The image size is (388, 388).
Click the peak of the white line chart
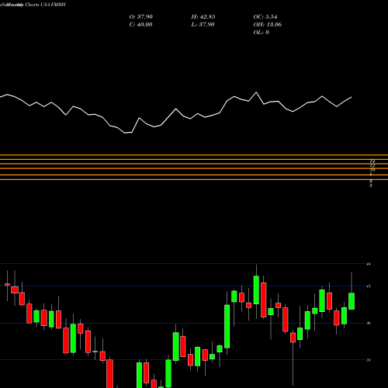tap(256, 92)
